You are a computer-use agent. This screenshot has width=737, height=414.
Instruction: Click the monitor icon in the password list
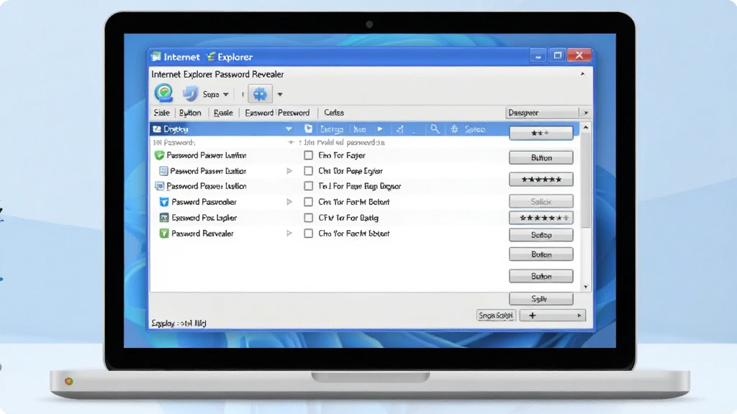[159, 186]
